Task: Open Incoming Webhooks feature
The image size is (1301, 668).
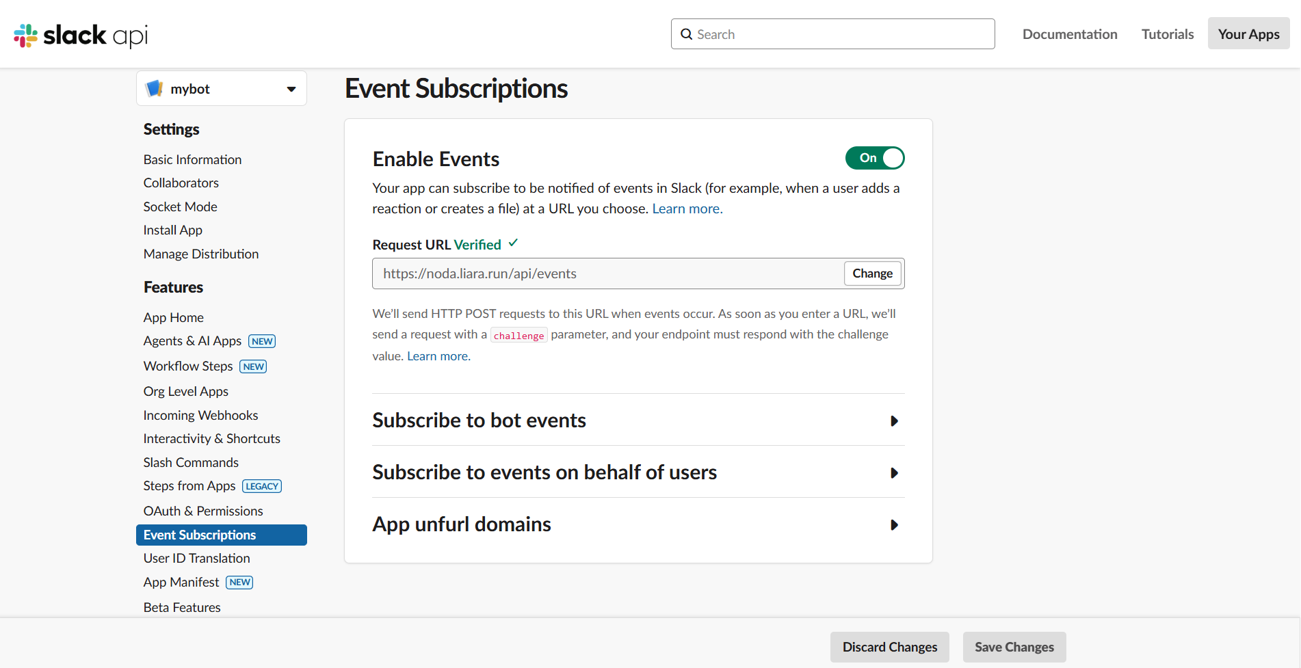Action: click(x=200, y=415)
